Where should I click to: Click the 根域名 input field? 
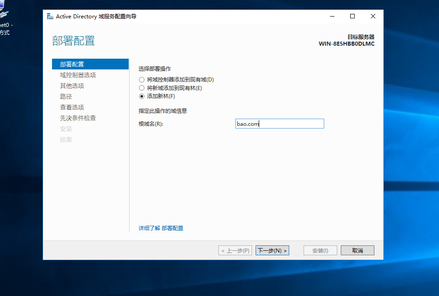pos(280,124)
